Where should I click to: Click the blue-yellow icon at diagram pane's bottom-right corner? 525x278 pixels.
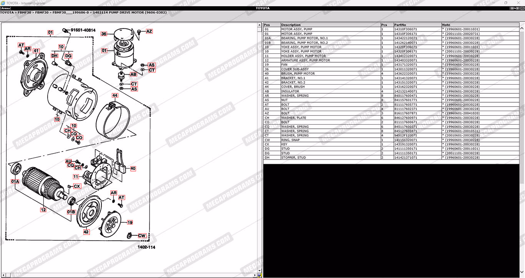(x=260, y=275)
